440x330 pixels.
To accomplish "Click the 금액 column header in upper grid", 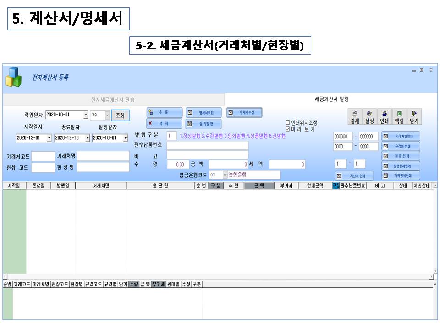I will coord(259,186).
